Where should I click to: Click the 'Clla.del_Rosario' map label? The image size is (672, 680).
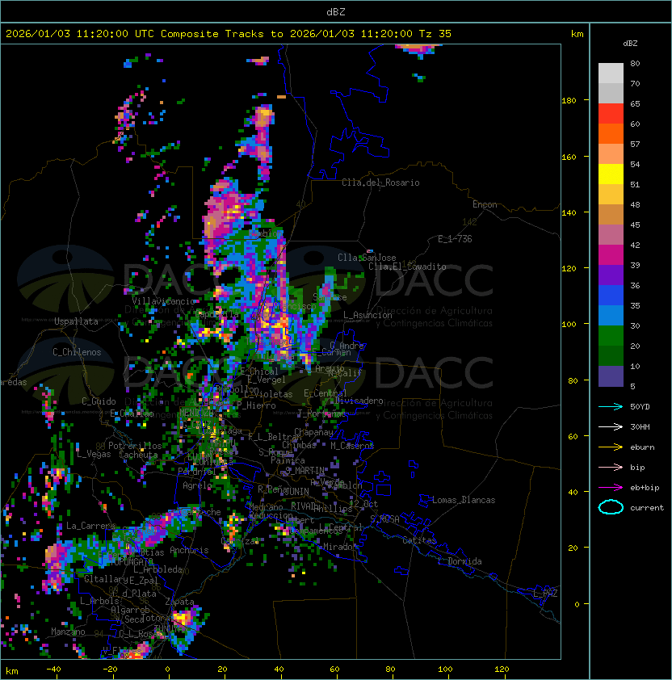pyautogui.click(x=380, y=183)
